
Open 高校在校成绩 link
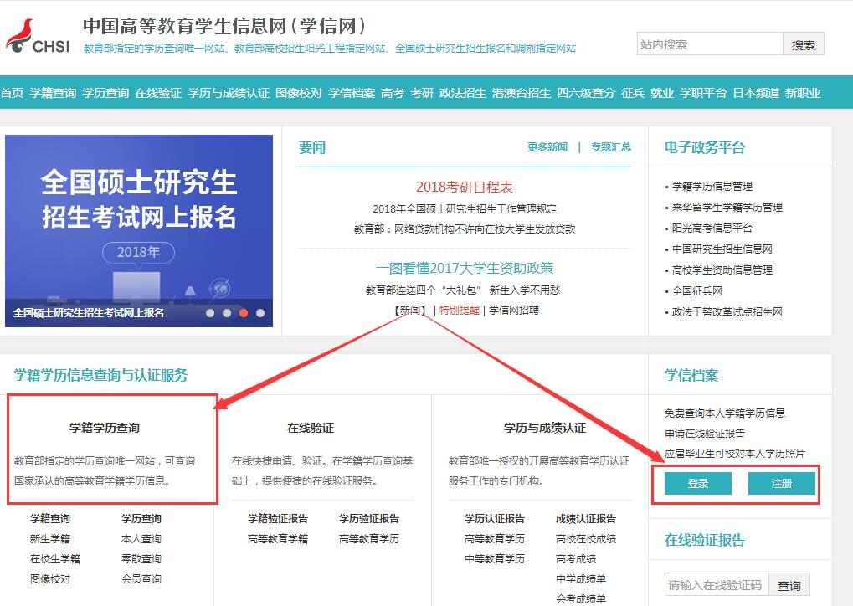pos(586,538)
